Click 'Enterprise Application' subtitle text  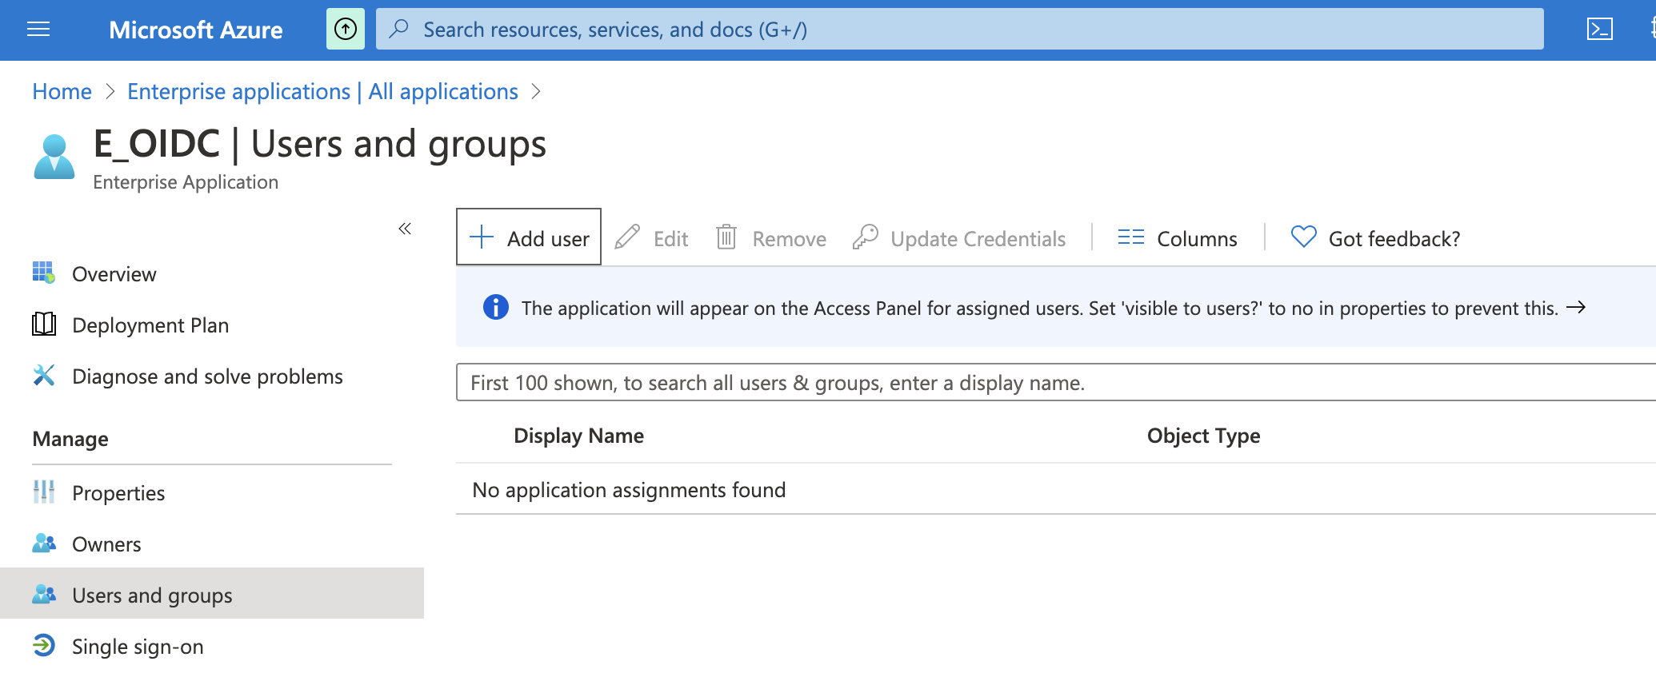(x=186, y=182)
